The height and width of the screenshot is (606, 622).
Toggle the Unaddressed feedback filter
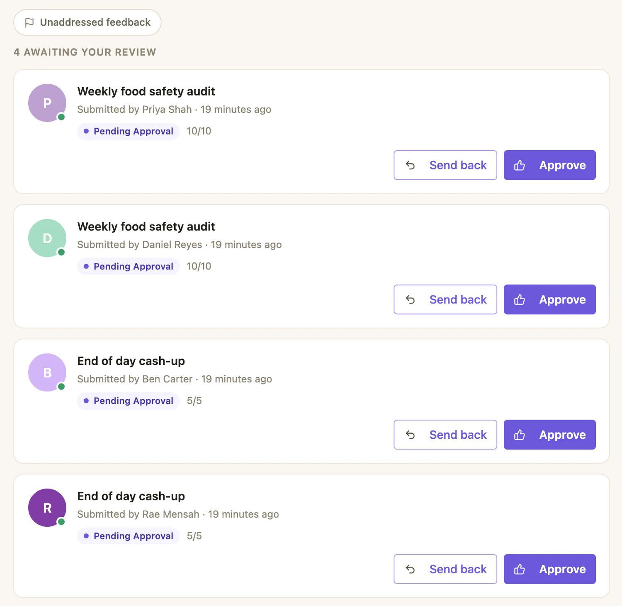click(x=87, y=22)
